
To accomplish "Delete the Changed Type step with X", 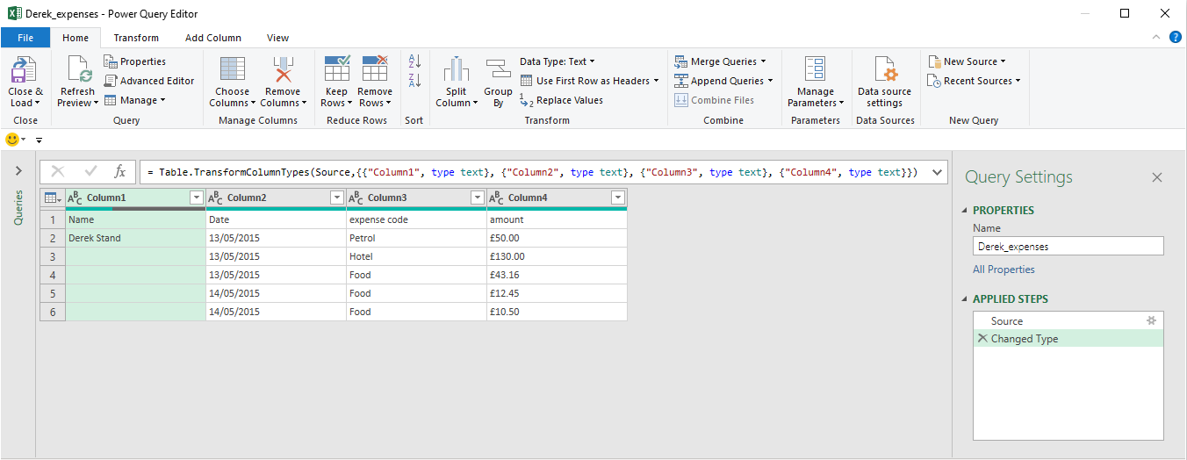I will tap(982, 339).
